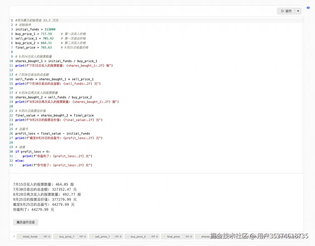Click the link icon on the buy_price_2 chip

[153, 236]
